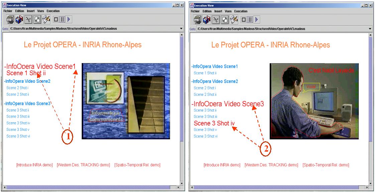The height and width of the screenshot is (192, 375).
Task: Expand the Goto path dropdown in left window
Action: pyautogui.click(x=181, y=29)
